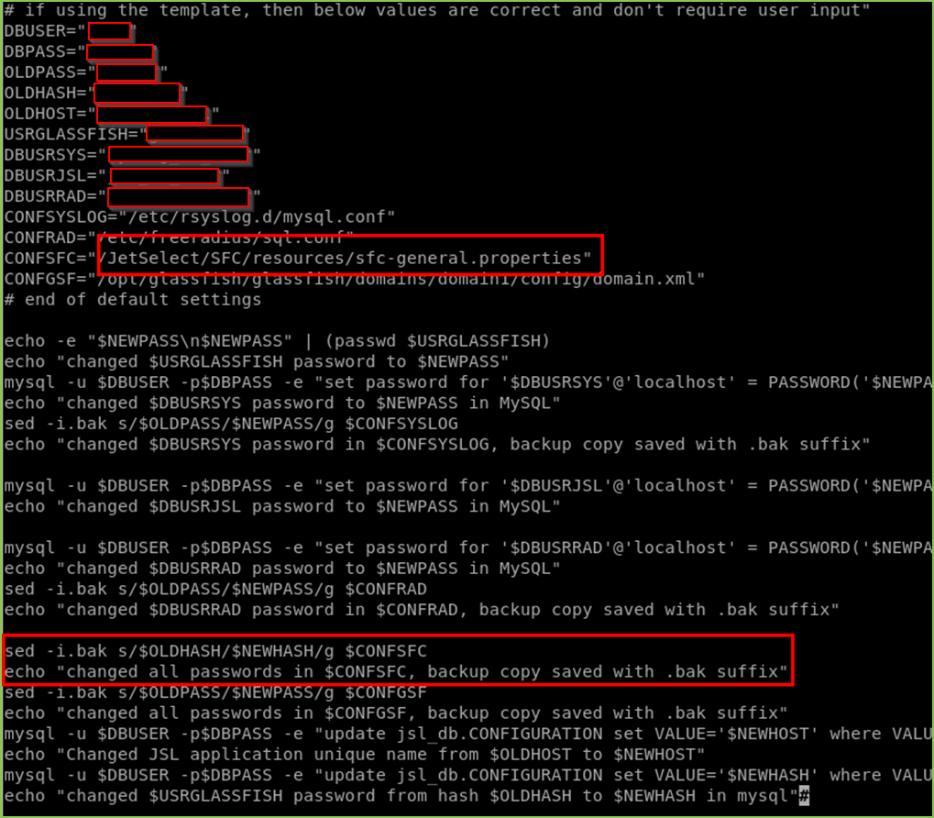Screen dimensions: 934x818
Task: Click the CONFSYSLOG rsyslog mysql.conf path
Action: pyautogui.click(x=257, y=216)
